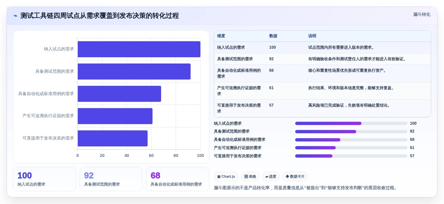
Task: Click the value 100 beside the progress bar
Action: point(413,123)
